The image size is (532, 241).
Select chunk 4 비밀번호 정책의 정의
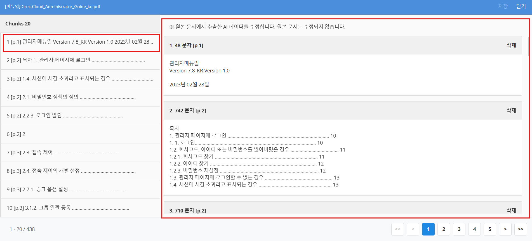tap(81, 97)
